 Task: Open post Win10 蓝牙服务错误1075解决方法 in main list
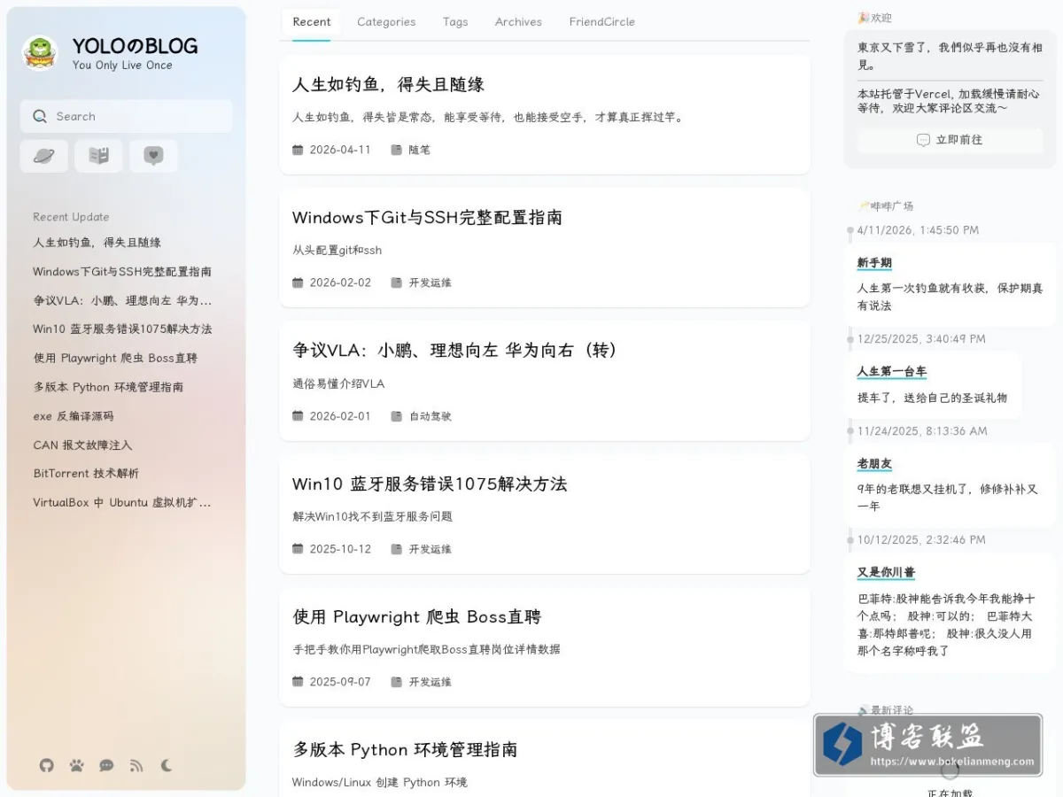coord(430,484)
